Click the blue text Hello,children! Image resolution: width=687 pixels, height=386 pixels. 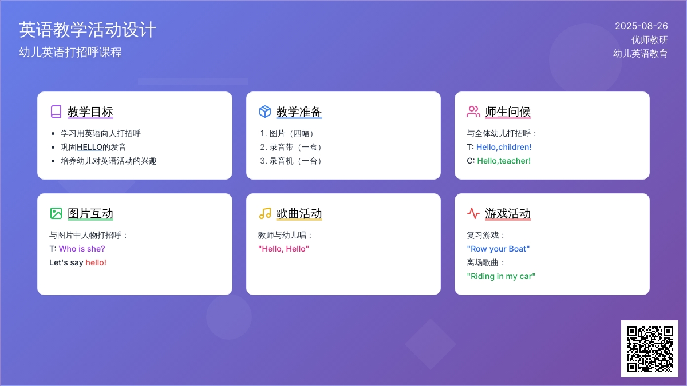click(504, 147)
